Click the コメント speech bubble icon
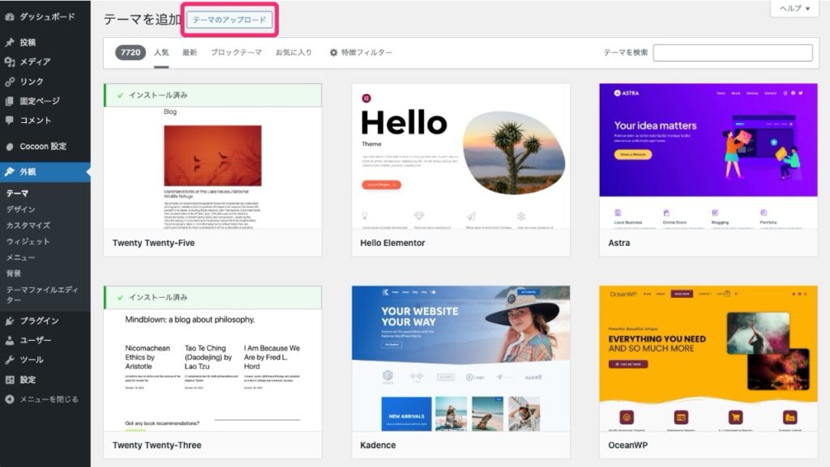830x467 pixels. [10, 121]
